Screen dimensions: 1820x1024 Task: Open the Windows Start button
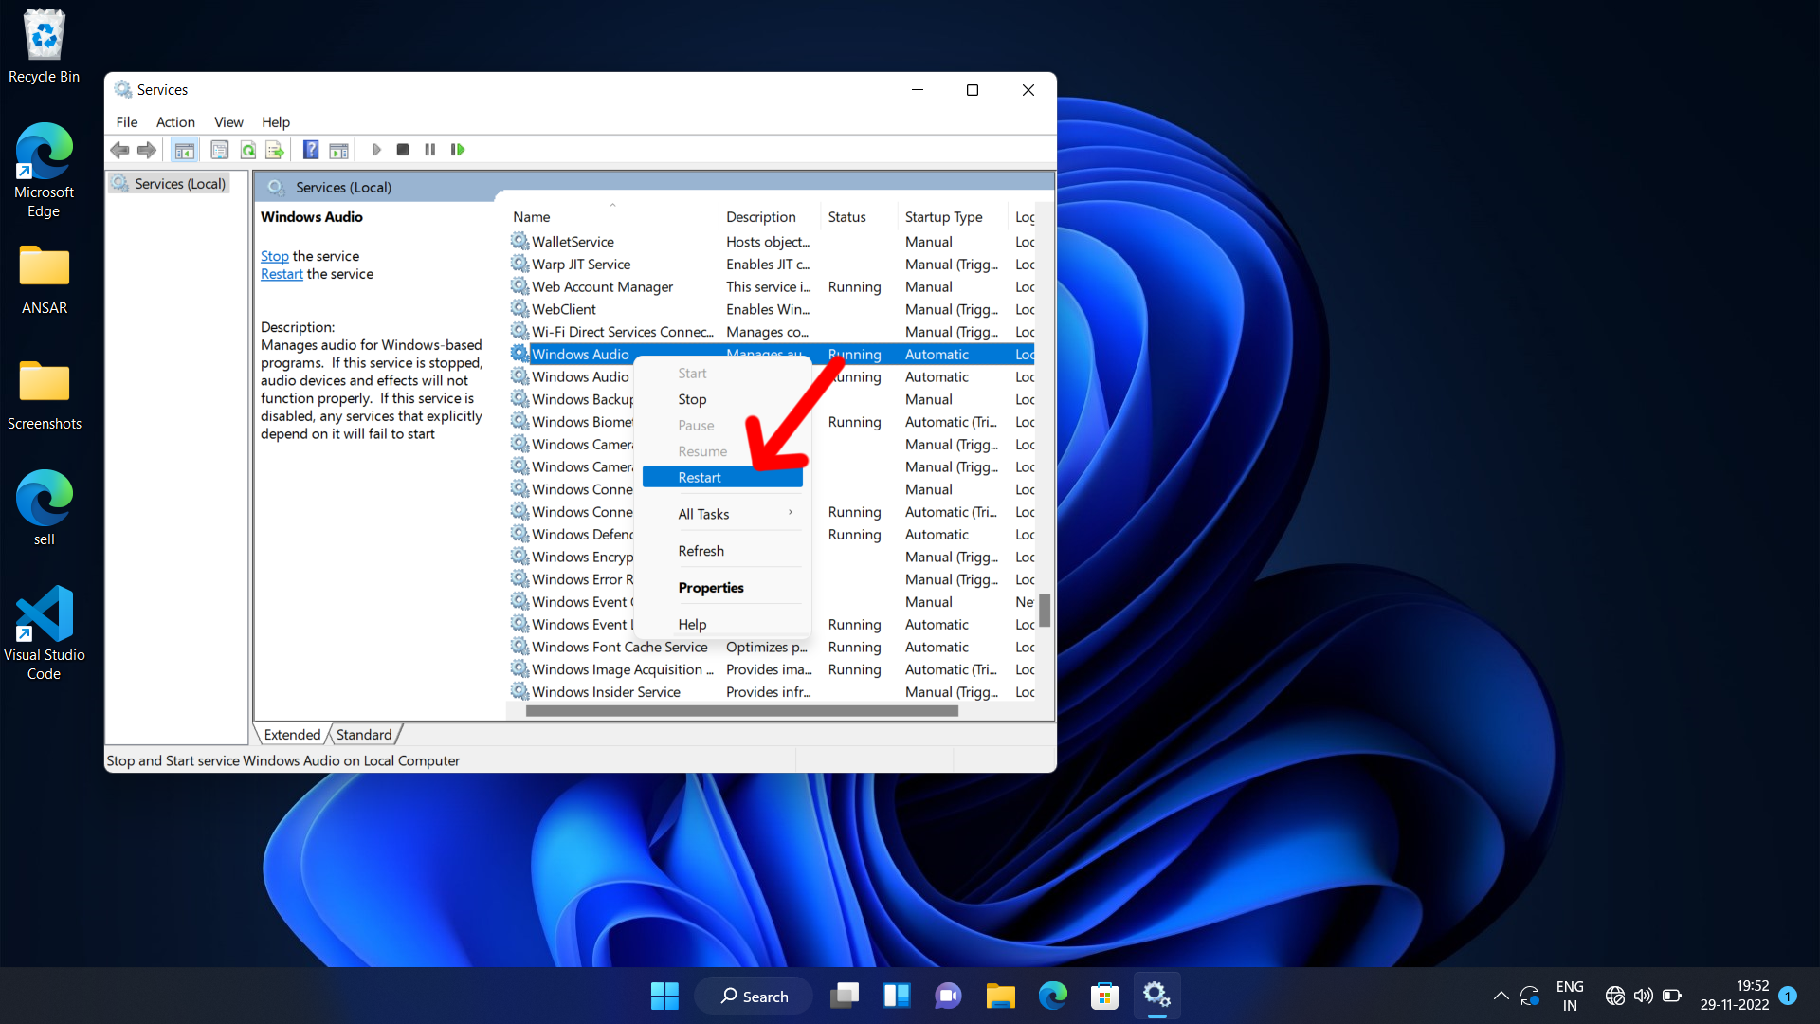click(664, 996)
